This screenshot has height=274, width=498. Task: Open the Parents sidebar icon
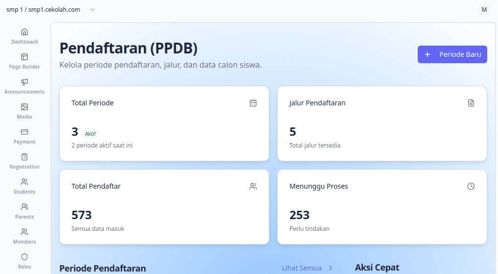click(24, 207)
